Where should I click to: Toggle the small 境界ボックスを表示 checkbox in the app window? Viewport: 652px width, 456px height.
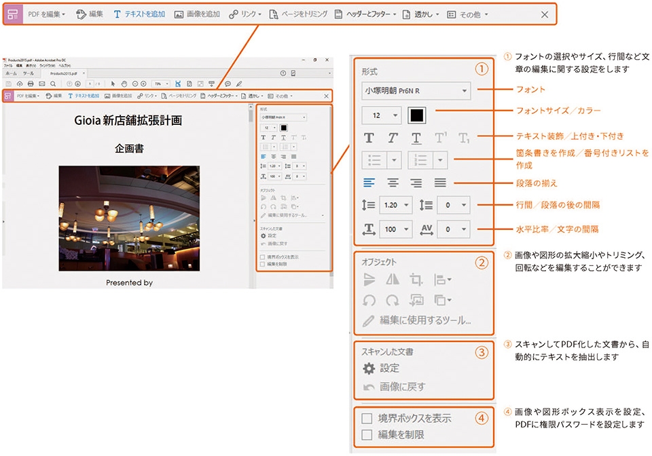tap(262, 257)
